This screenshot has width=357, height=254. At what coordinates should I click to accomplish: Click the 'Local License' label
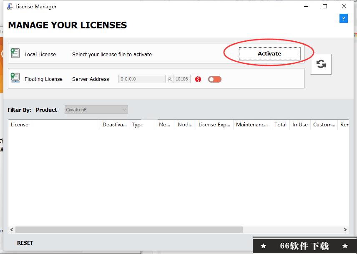tap(40, 54)
